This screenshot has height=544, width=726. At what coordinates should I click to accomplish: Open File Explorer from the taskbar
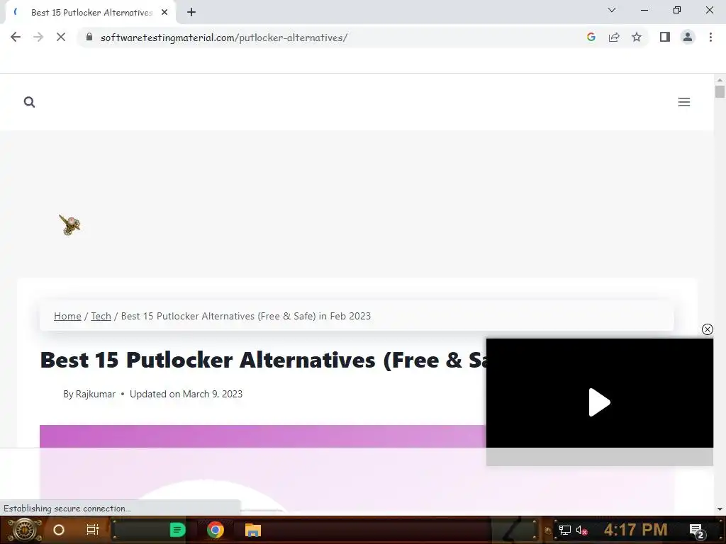(x=253, y=530)
